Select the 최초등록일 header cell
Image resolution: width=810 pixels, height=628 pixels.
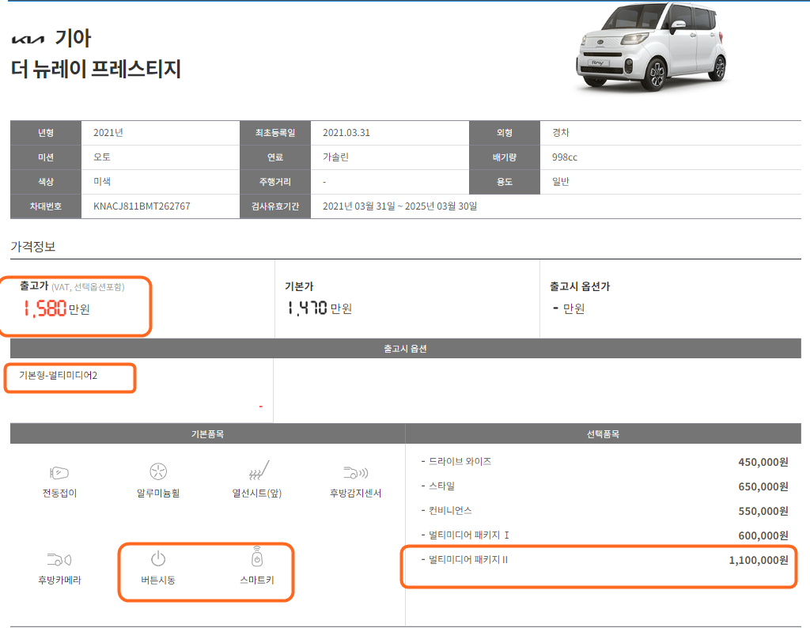[274, 133]
